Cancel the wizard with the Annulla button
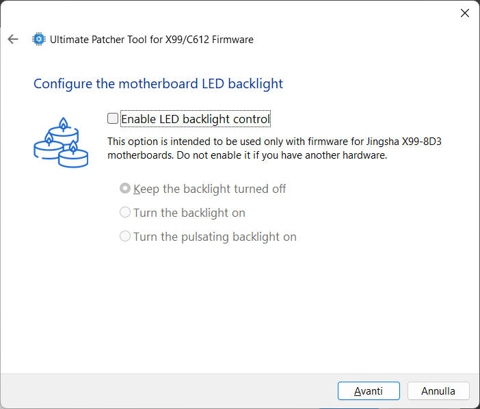The image size is (480, 409). [x=438, y=391]
